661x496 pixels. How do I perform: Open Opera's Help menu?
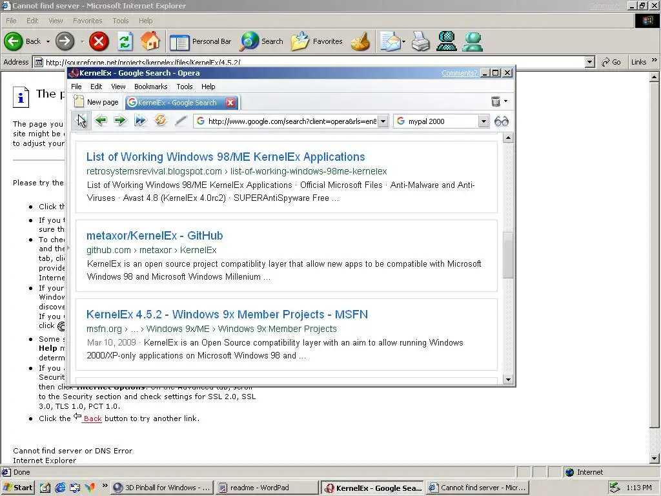[208, 87]
